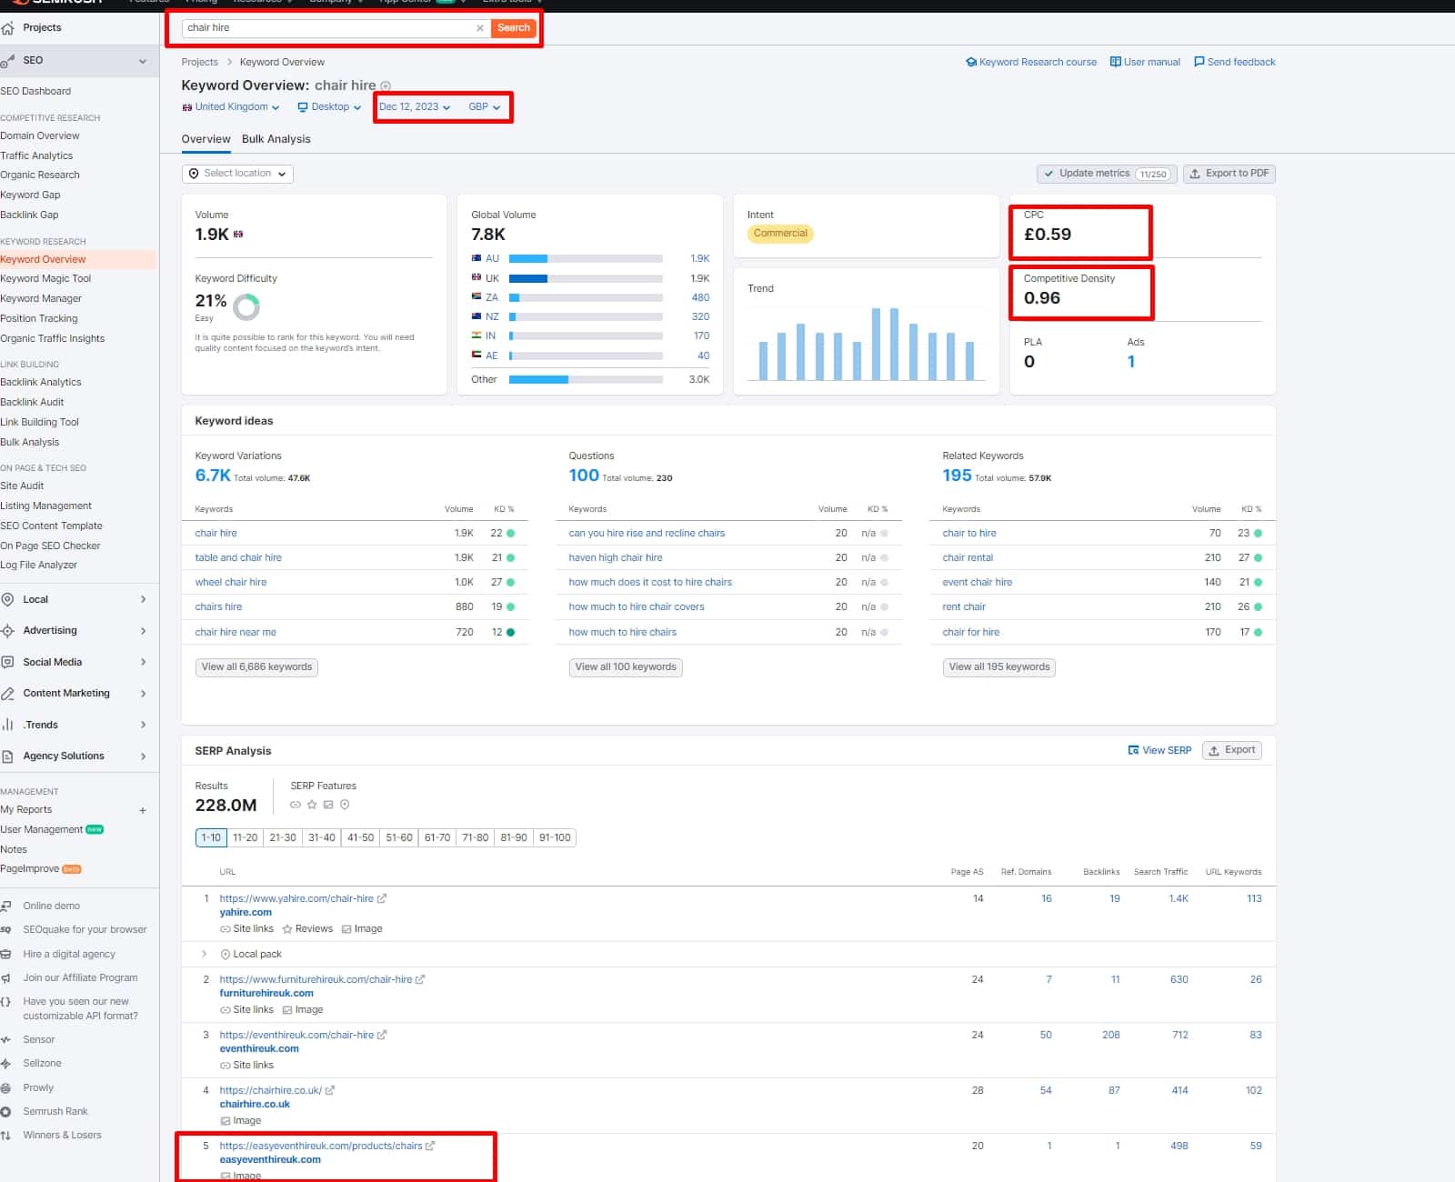
Task: Click the Semrush Rank icon
Action: pyautogui.click(x=6, y=1112)
